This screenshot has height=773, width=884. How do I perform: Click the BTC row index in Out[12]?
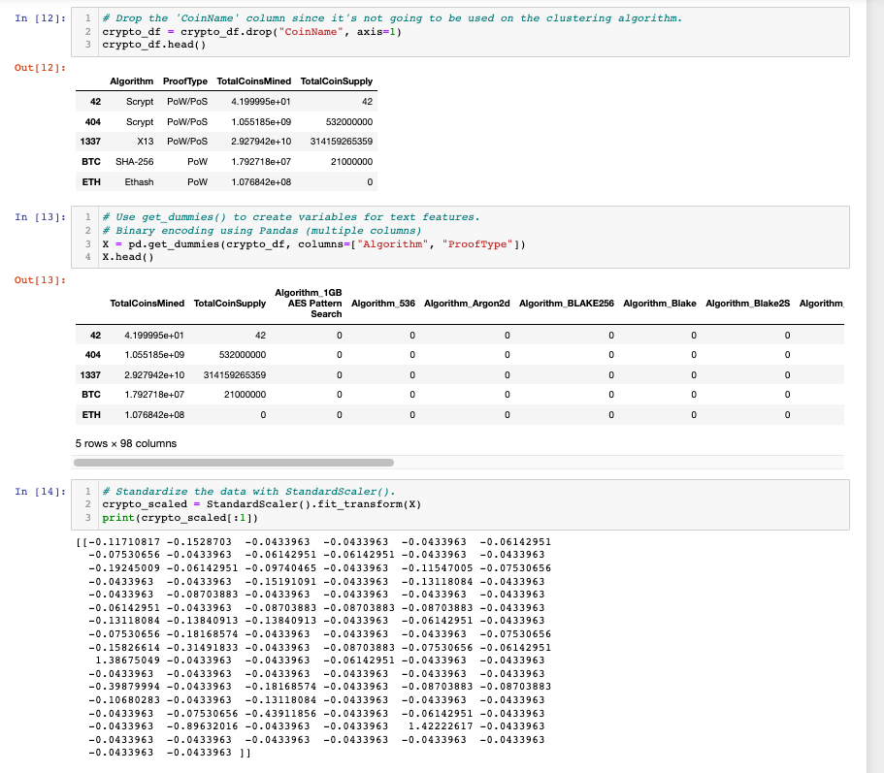[x=91, y=162]
